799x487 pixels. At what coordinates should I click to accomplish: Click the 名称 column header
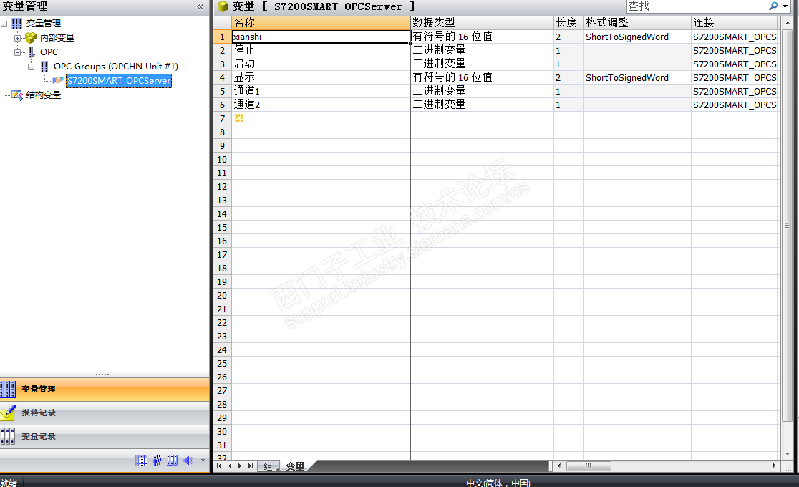[x=321, y=22]
